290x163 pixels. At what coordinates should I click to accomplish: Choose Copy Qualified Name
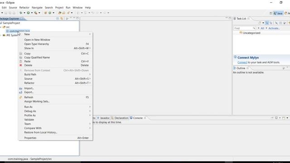(x=55, y=58)
